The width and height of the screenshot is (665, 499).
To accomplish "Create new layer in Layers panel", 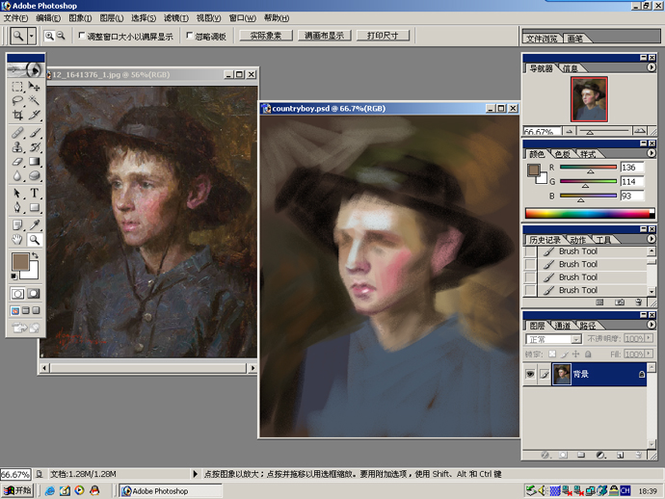I will coord(620,455).
